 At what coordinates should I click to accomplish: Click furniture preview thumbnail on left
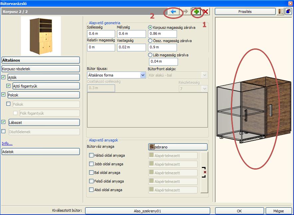(x=41, y=36)
